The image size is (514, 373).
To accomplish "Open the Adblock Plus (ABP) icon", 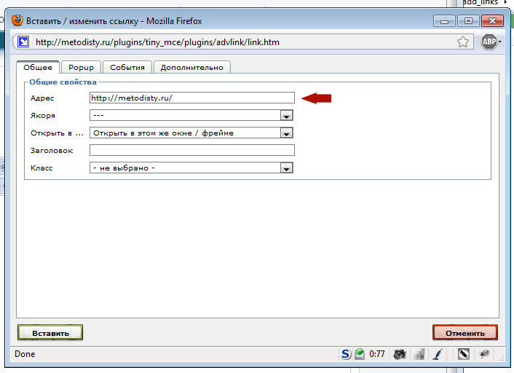I will (x=489, y=42).
